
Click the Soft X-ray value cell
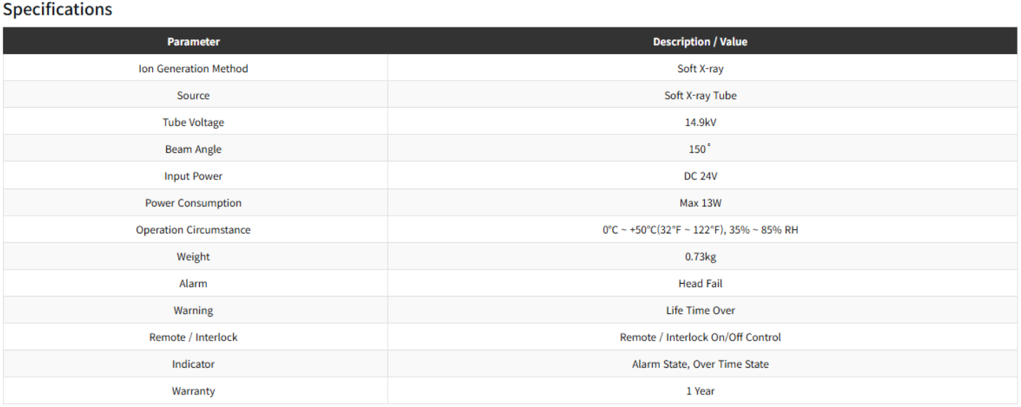[x=700, y=69]
